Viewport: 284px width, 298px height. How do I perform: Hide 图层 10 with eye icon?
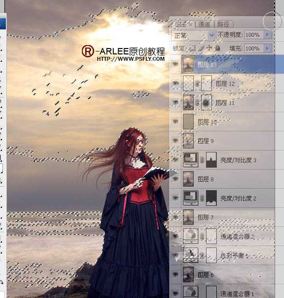pos(175,121)
